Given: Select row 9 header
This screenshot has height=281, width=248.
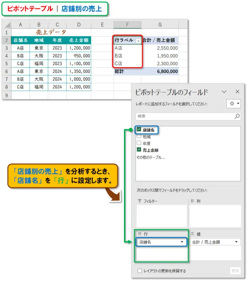Looking at the screenshot, I should [7, 95].
